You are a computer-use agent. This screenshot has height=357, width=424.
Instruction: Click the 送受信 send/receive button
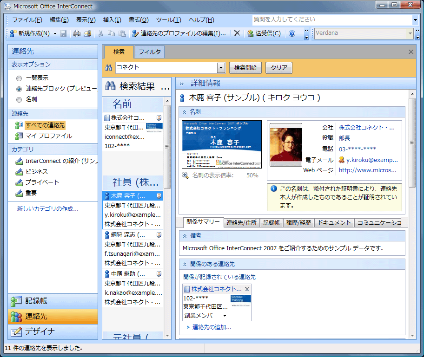(264, 33)
